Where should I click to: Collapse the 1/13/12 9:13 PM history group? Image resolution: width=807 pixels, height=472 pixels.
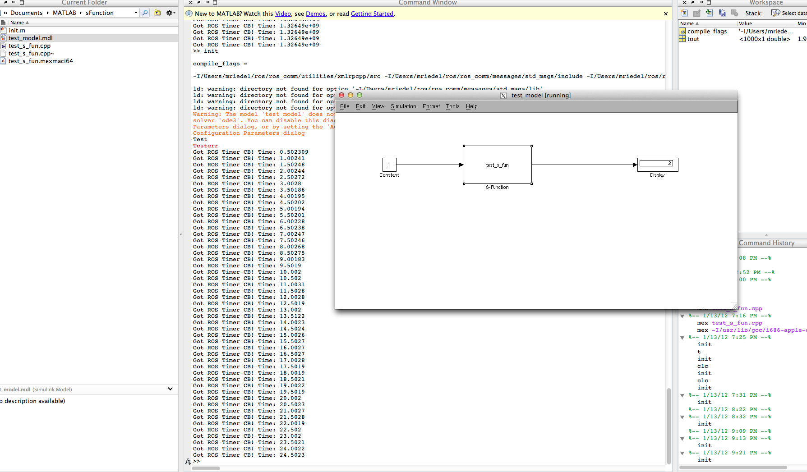pyautogui.click(x=682, y=438)
